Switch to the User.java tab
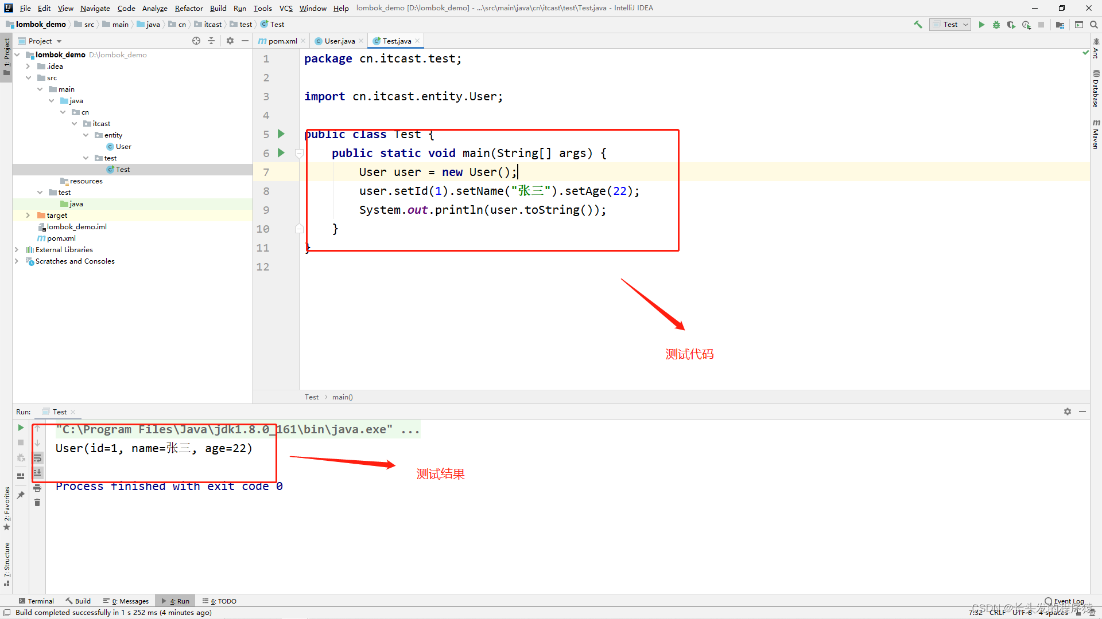Viewport: 1102px width, 619px height. 339,41
